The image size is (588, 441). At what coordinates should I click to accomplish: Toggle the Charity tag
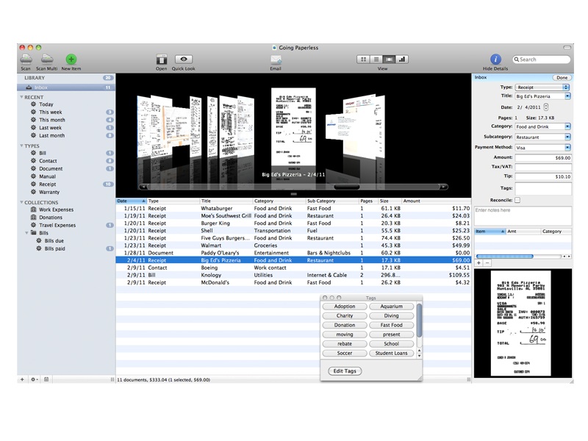(344, 316)
